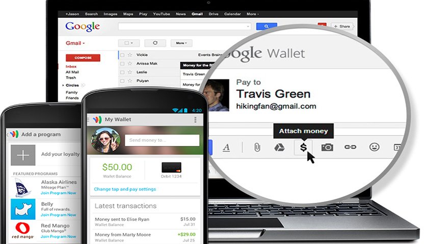Click Travis Green's profile photo
The image size is (428, 244).
pos(218,95)
